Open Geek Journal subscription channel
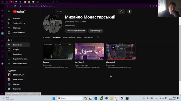Viewport: 181px width, 101px height. coord(18,80)
